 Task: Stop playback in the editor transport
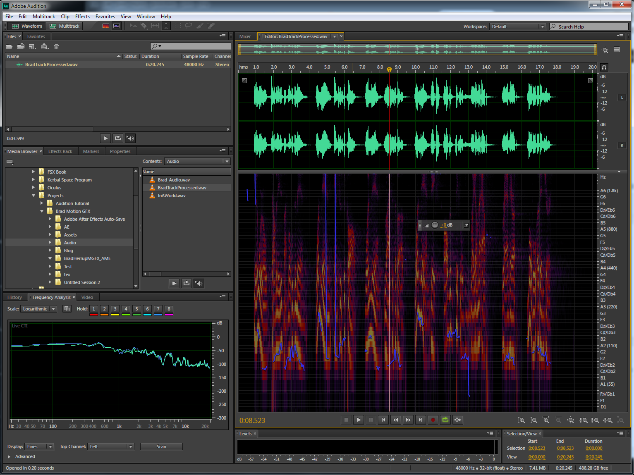[346, 420]
